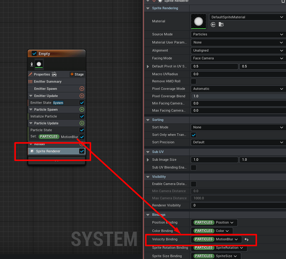Disable the Empty emitter checkbox

(34, 54)
